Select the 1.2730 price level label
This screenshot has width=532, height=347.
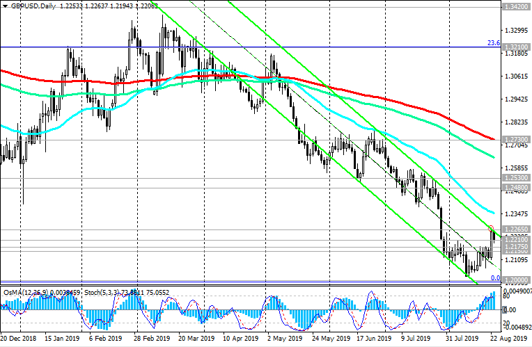pos(516,140)
